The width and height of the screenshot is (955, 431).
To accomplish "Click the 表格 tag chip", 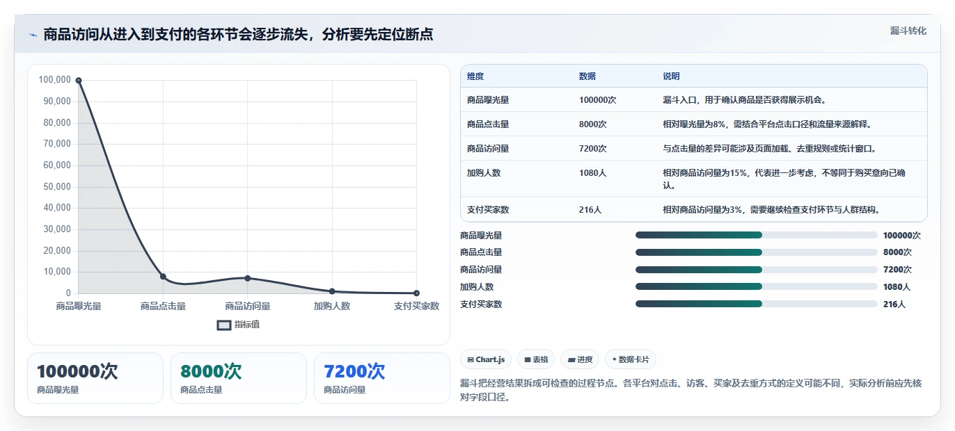I will (536, 359).
